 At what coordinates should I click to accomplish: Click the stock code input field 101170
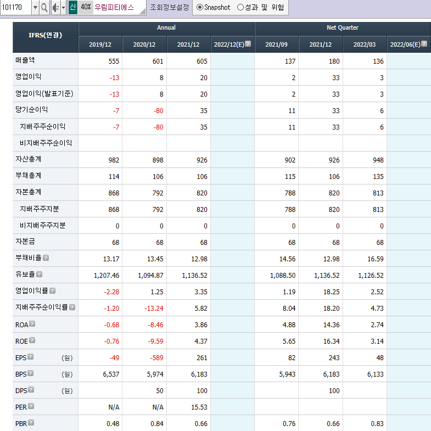point(16,8)
